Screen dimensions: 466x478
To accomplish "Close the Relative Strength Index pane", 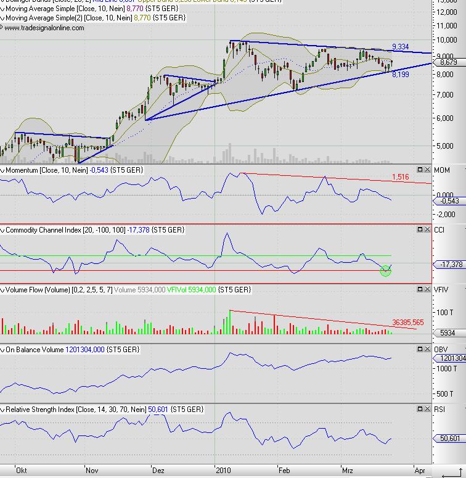I will (427, 408).
